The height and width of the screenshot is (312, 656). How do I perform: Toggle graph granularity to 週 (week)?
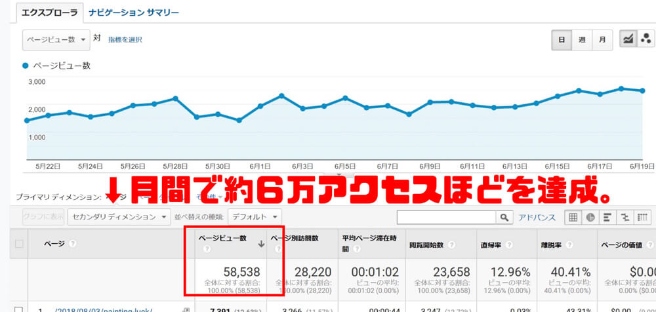pyautogui.click(x=582, y=39)
